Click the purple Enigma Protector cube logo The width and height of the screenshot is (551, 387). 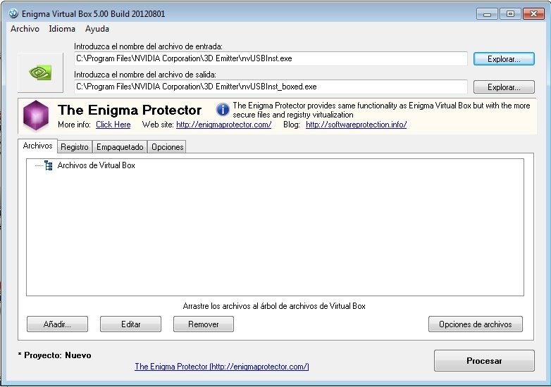(35, 115)
